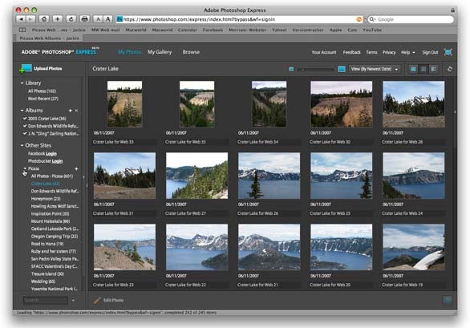Collapse the Picasa tree node
470x328 pixels.
point(25,168)
